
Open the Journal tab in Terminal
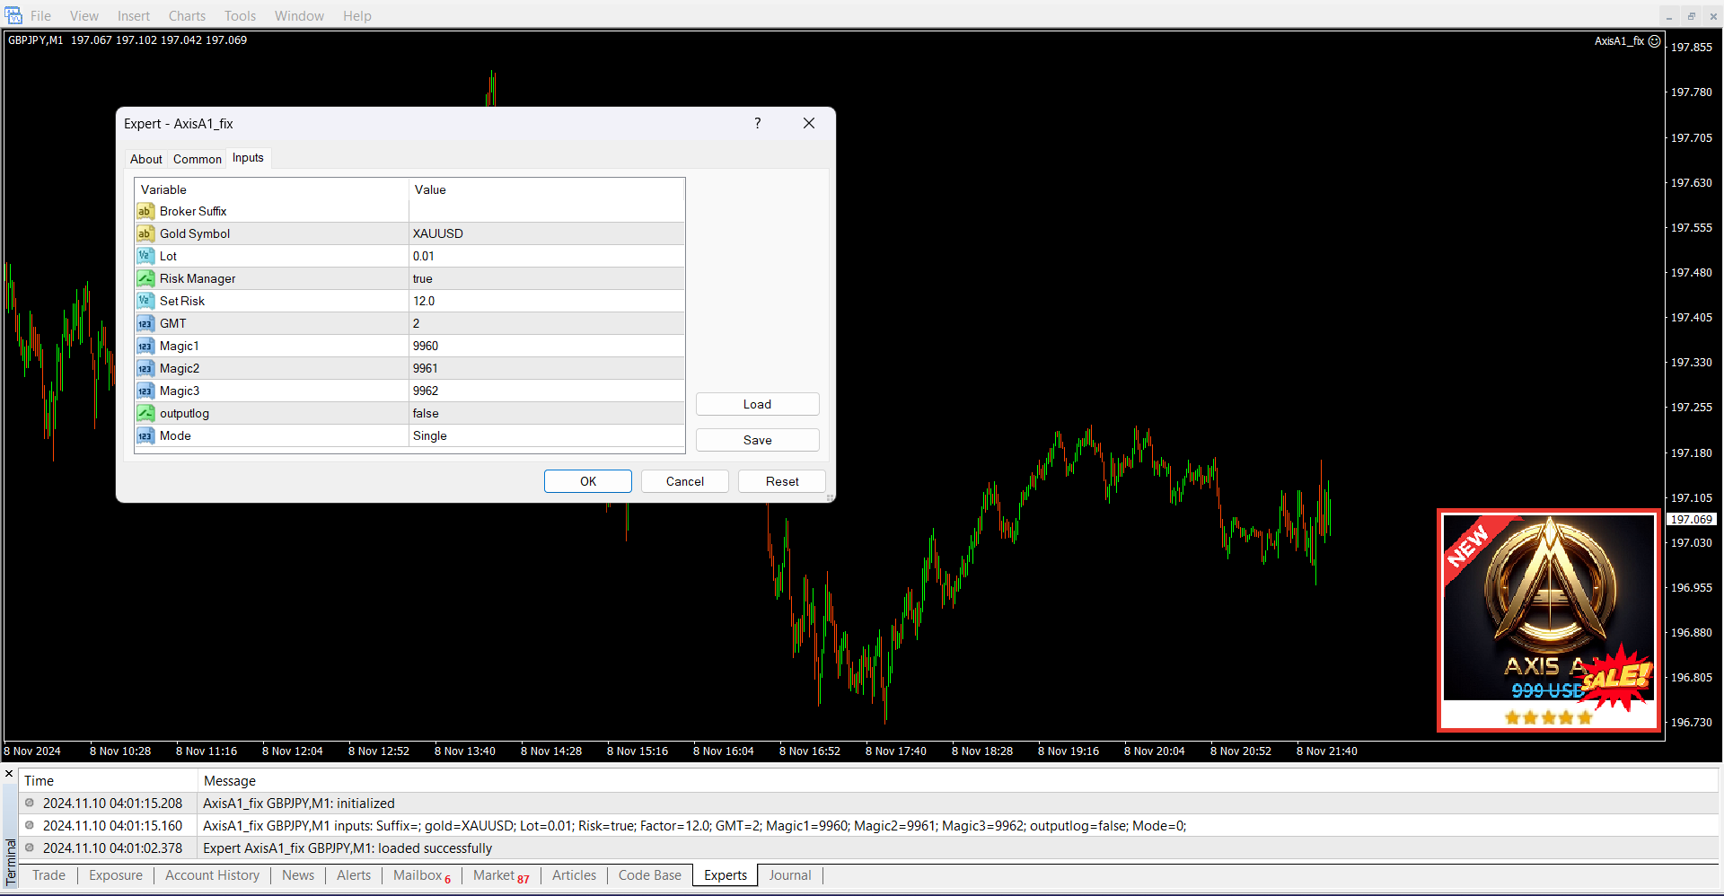click(x=789, y=875)
